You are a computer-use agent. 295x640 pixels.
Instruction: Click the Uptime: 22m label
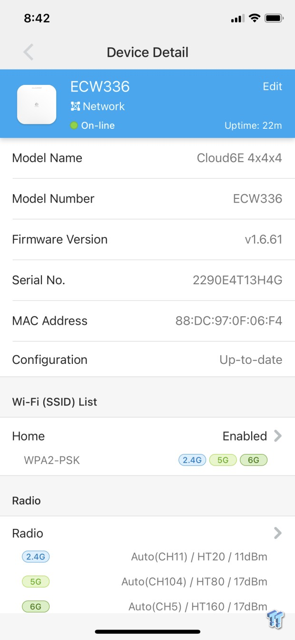click(253, 125)
